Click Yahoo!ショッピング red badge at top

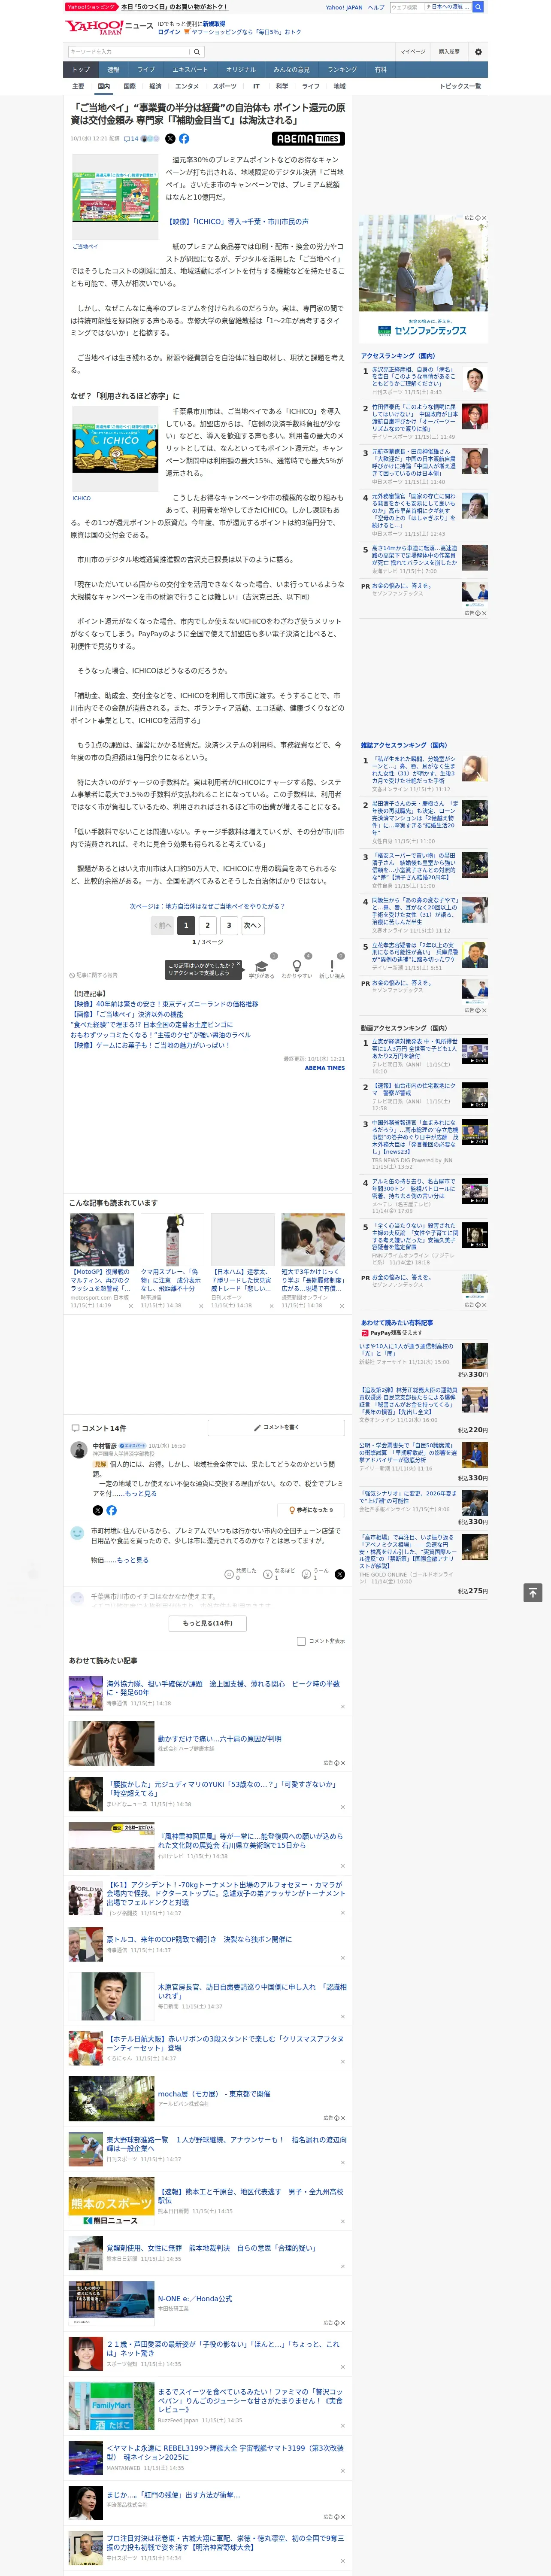[91, 7]
